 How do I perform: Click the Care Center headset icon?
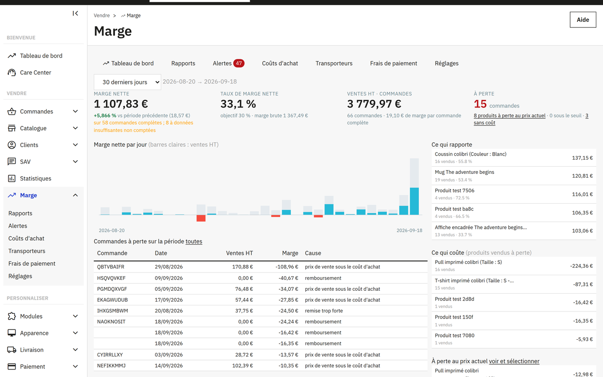(x=12, y=73)
